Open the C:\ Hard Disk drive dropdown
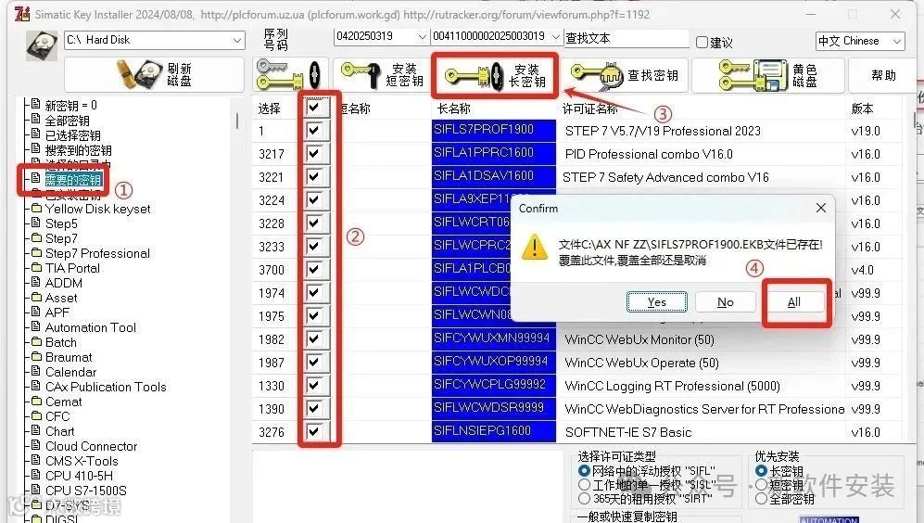 click(237, 40)
